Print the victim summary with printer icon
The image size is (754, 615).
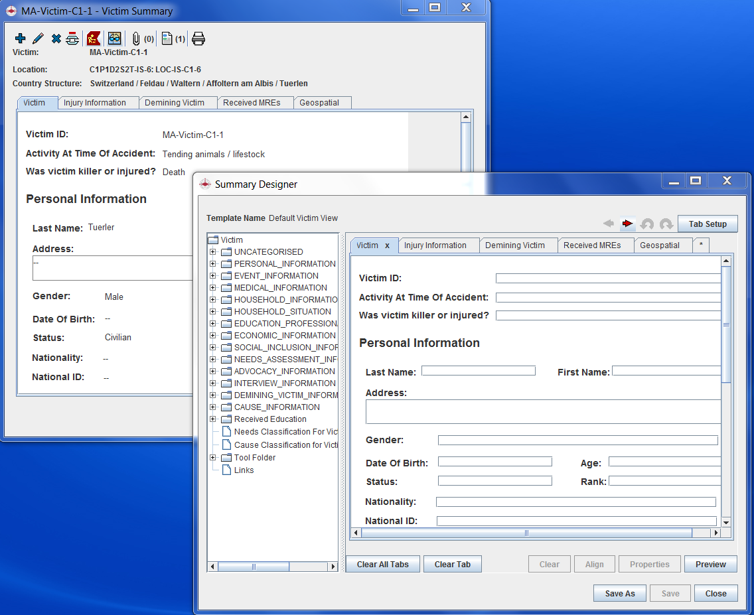(x=198, y=38)
